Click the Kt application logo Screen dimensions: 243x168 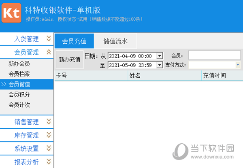pos(11,13)
